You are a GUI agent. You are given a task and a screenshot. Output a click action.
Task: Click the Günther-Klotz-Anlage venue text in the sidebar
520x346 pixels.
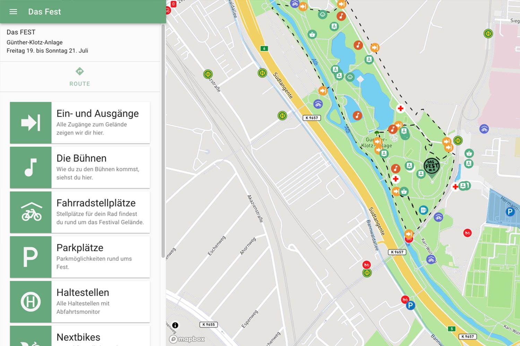[35, 42]
